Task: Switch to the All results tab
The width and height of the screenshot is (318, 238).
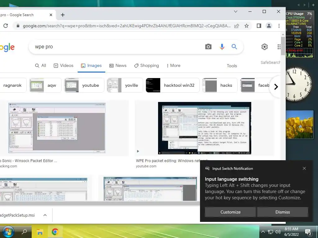Action: click(41, 66)
